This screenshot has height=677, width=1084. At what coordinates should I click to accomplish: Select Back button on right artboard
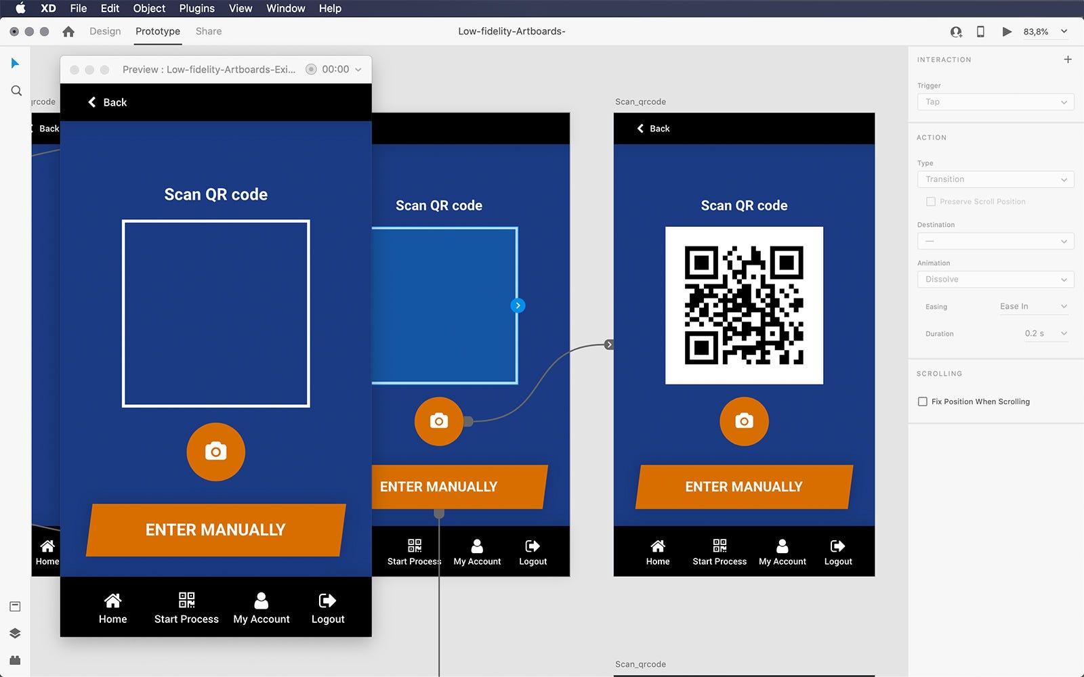653,129
